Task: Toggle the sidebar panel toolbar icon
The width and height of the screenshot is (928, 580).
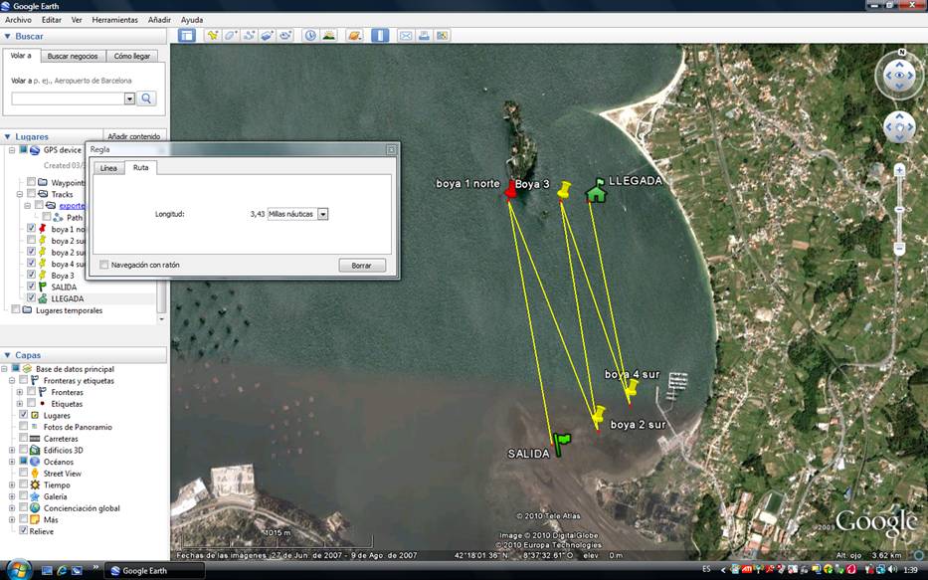Action: point(186,36)
